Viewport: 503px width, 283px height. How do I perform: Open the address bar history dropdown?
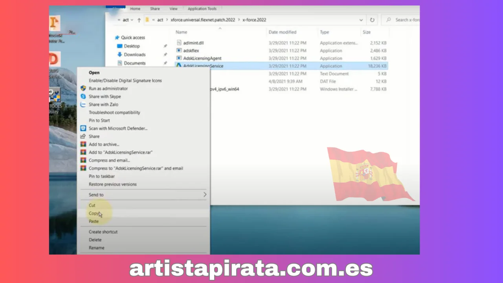tap(361, 20)
